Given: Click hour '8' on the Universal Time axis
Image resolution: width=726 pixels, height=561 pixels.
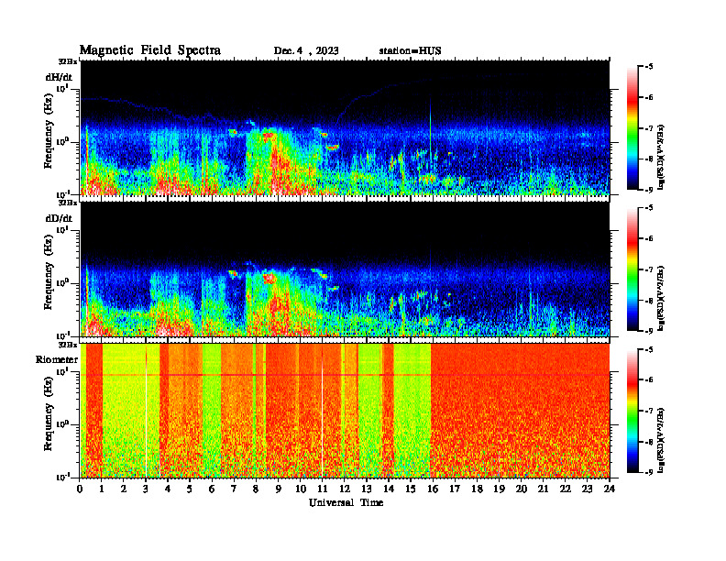Looking at the screenshot, I should pos(256,489).
